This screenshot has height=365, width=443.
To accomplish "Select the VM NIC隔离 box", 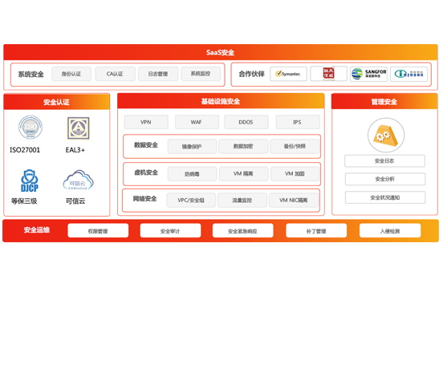I will (x=294, y=200).
